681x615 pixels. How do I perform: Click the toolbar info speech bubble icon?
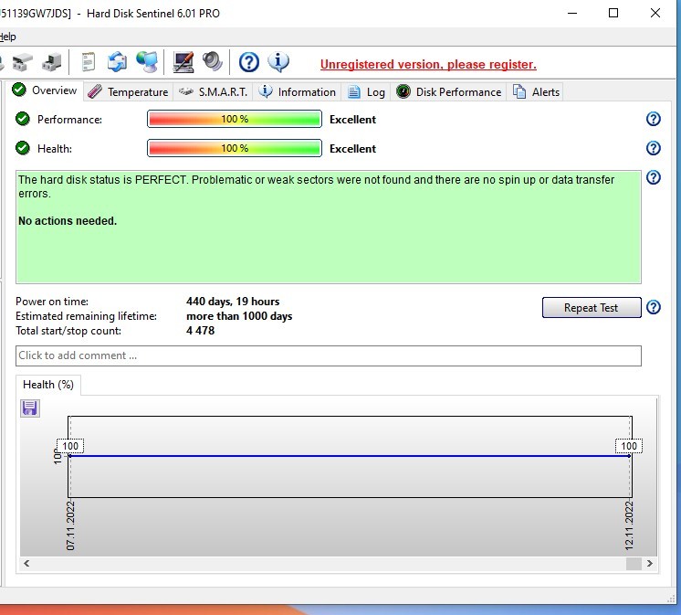(278, 62)
